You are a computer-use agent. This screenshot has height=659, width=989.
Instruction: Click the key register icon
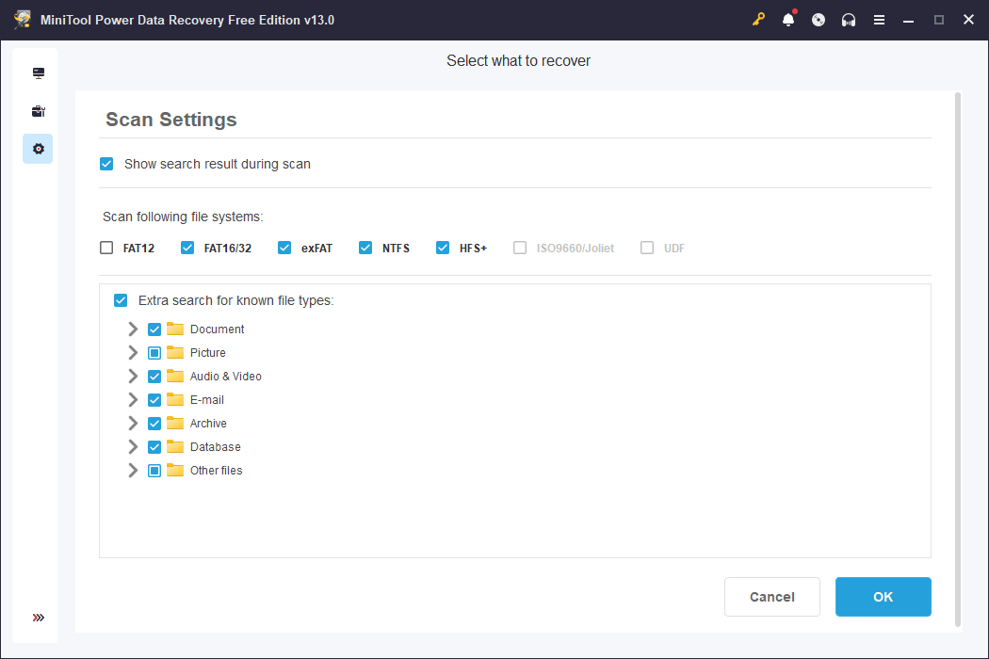(758, 20)
